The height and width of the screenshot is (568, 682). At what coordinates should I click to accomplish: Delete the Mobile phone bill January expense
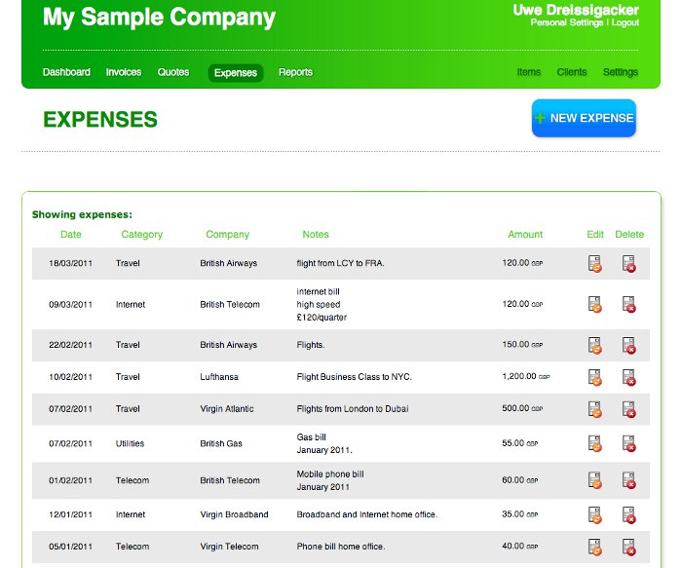click(x=629, y=480)
